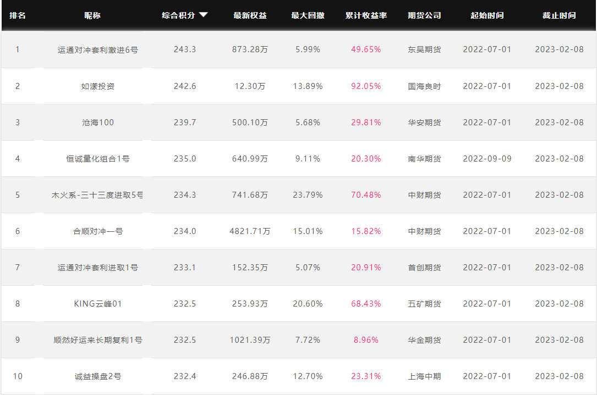Click the 最新权益 column header

click(x=250, y=15)
